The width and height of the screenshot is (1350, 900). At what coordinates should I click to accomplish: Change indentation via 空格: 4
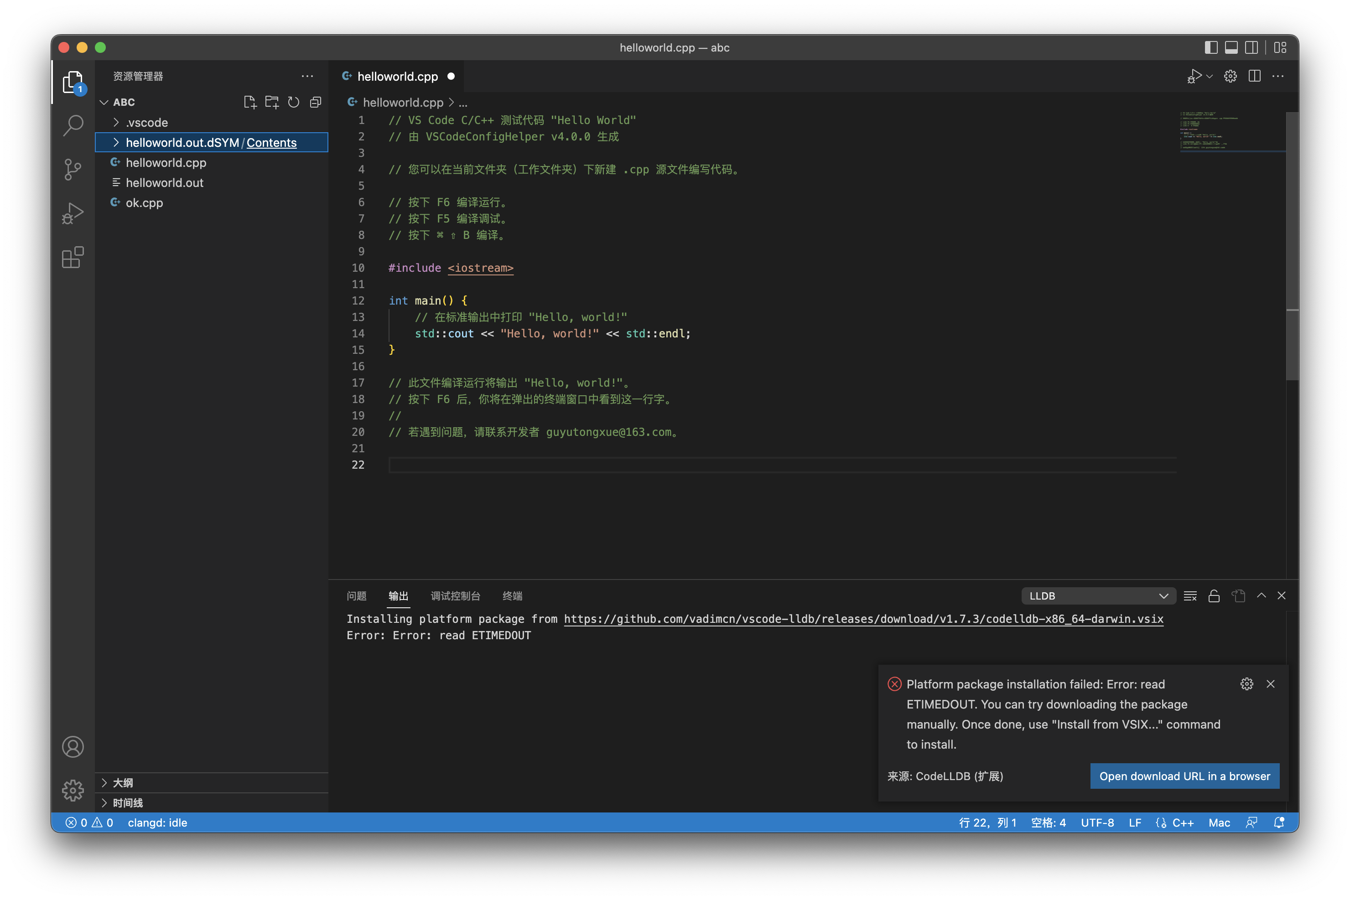point(1048,822)
